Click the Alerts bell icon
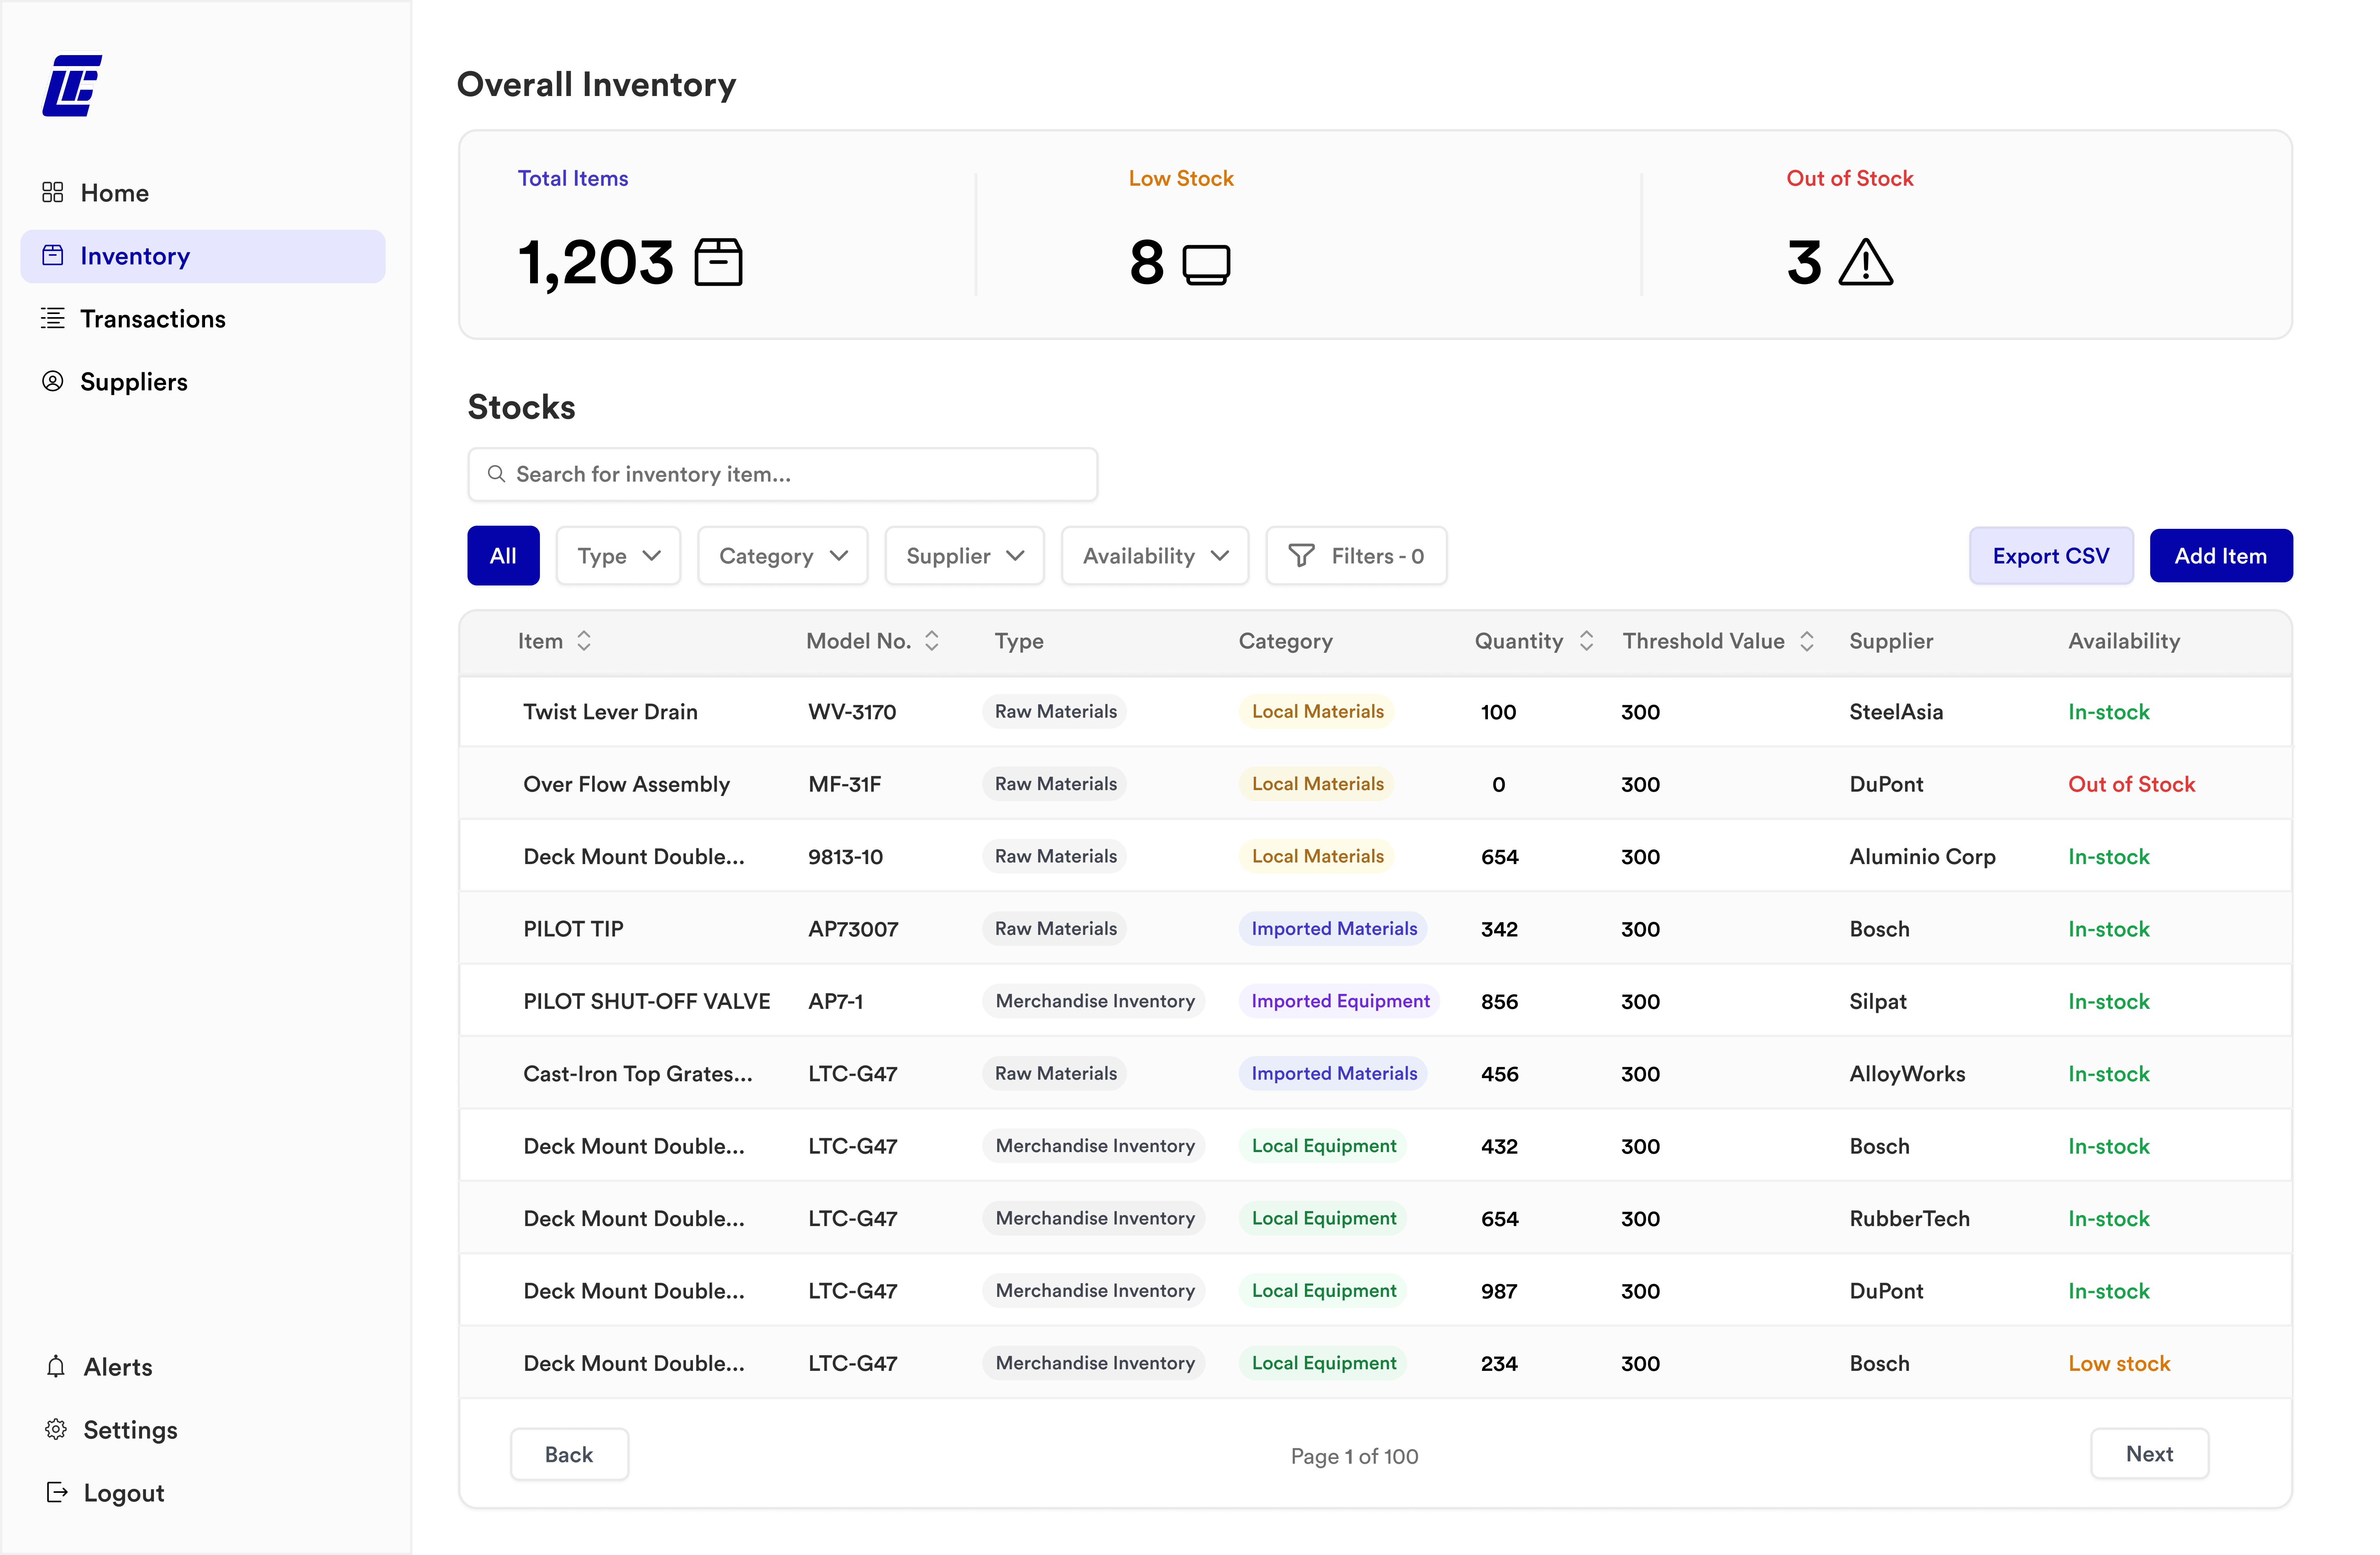 tap(56, 1366)
